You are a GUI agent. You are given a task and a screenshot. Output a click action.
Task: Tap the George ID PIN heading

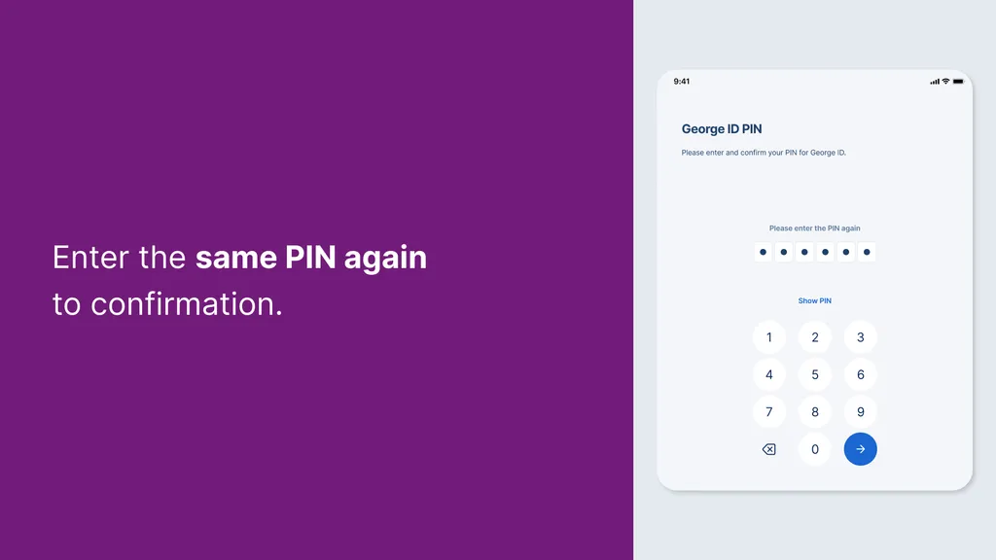point(721,128)
